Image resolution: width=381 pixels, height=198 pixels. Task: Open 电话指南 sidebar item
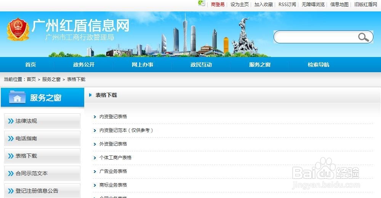(42, 138)
